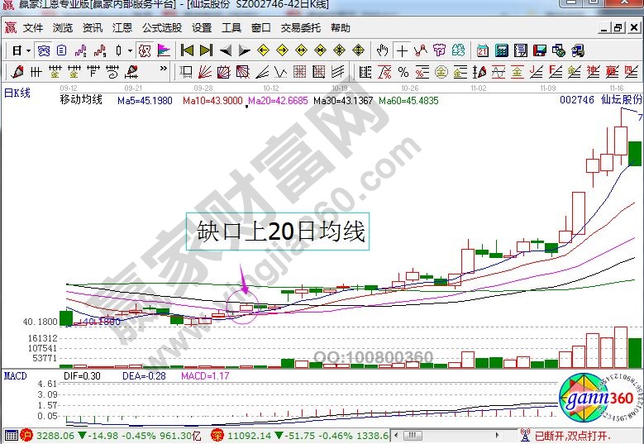Select the hand pan tool
This screenshot has height=444, width=644.
point(382,50)
